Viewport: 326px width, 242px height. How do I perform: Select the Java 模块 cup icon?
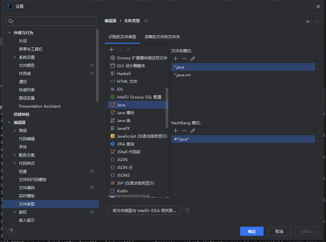tap(113, 113)
